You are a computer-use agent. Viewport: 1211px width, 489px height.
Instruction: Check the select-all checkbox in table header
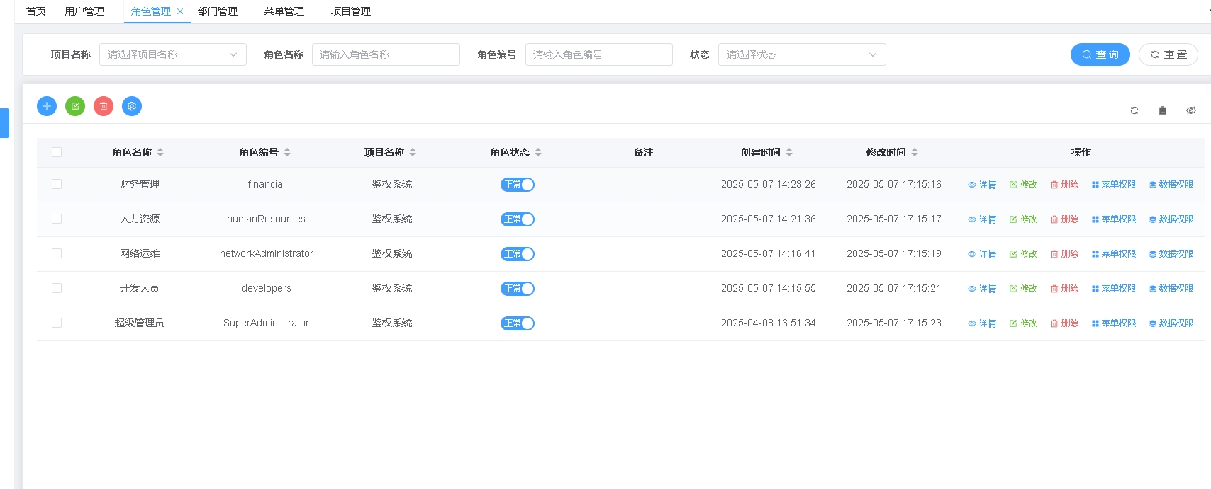coord(57,152)
